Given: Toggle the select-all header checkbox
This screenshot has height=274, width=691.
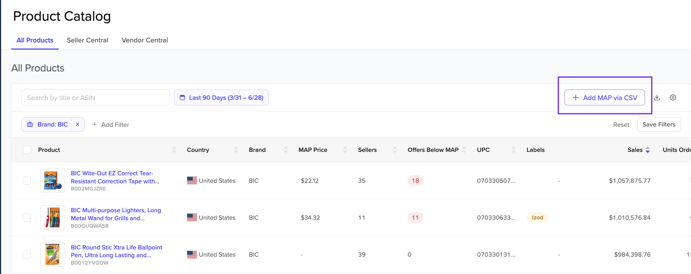Looking at the screenshot, I should tap(27, 150).
